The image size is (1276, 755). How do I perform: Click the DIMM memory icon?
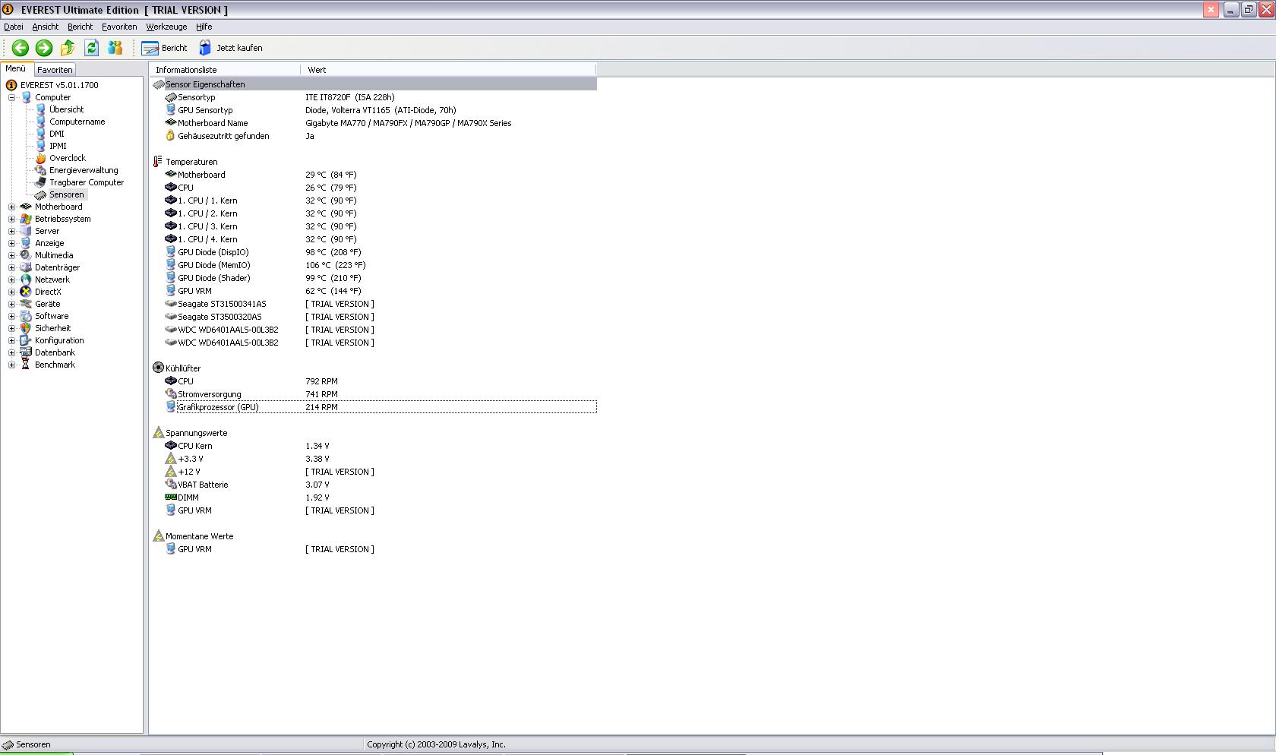[170, 498]
